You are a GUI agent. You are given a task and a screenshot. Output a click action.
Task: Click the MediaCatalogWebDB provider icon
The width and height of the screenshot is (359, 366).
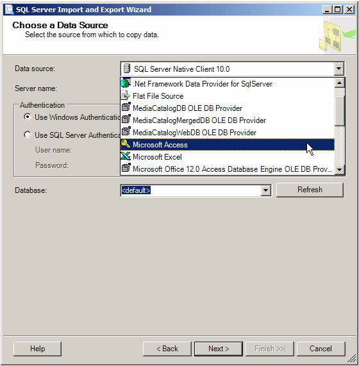(126, 131)
